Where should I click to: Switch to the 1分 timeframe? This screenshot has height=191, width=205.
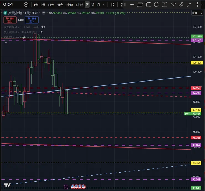(x=36, y=5)
